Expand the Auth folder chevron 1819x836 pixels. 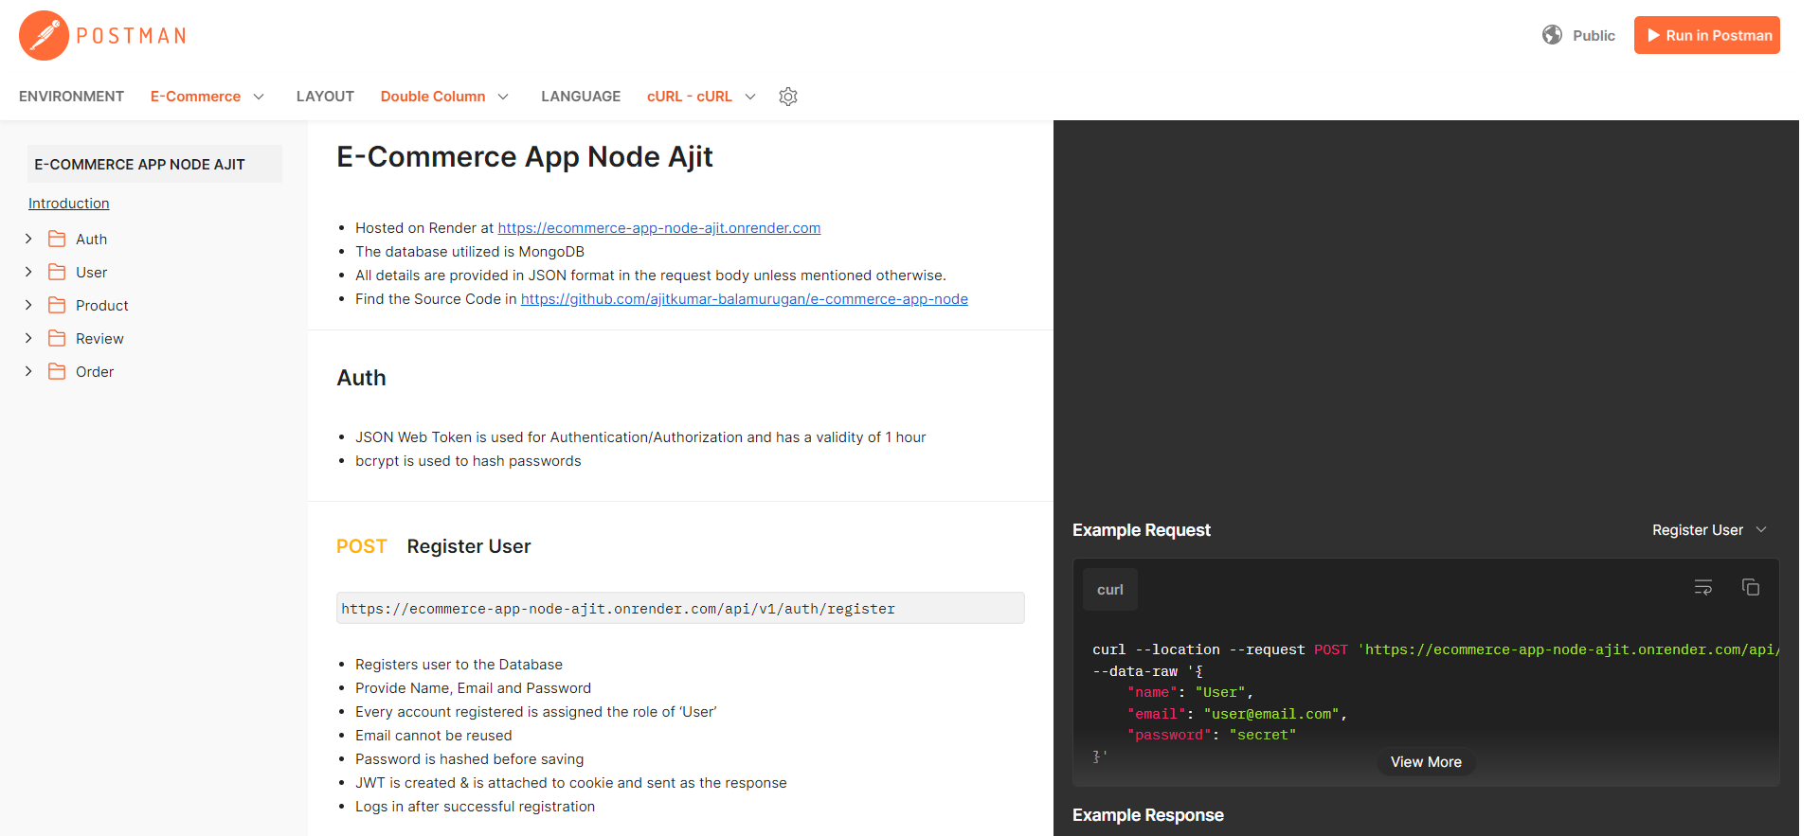28,239
